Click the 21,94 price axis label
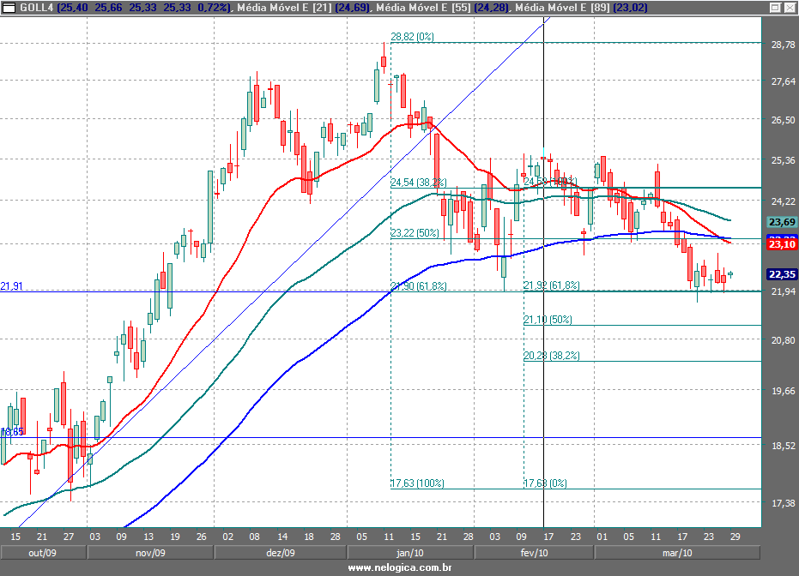Viewport: 799px width, 576px height. 783,291
